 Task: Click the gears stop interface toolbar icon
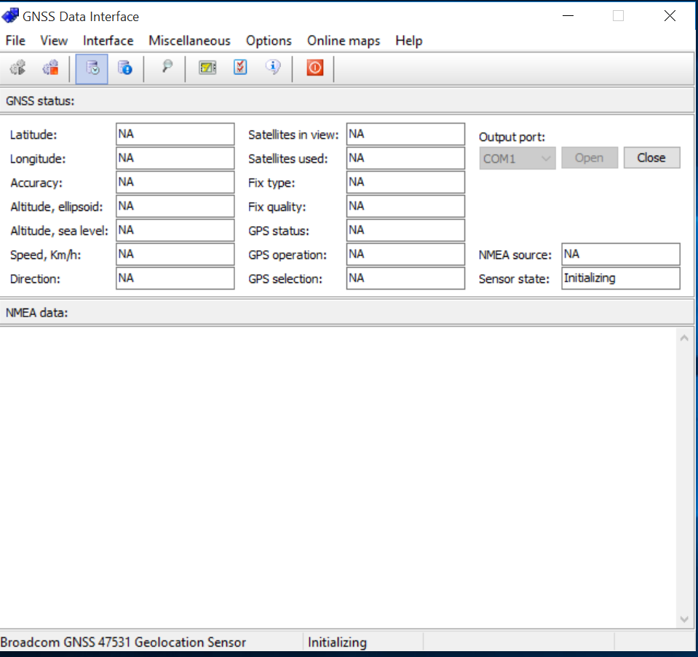51,68
